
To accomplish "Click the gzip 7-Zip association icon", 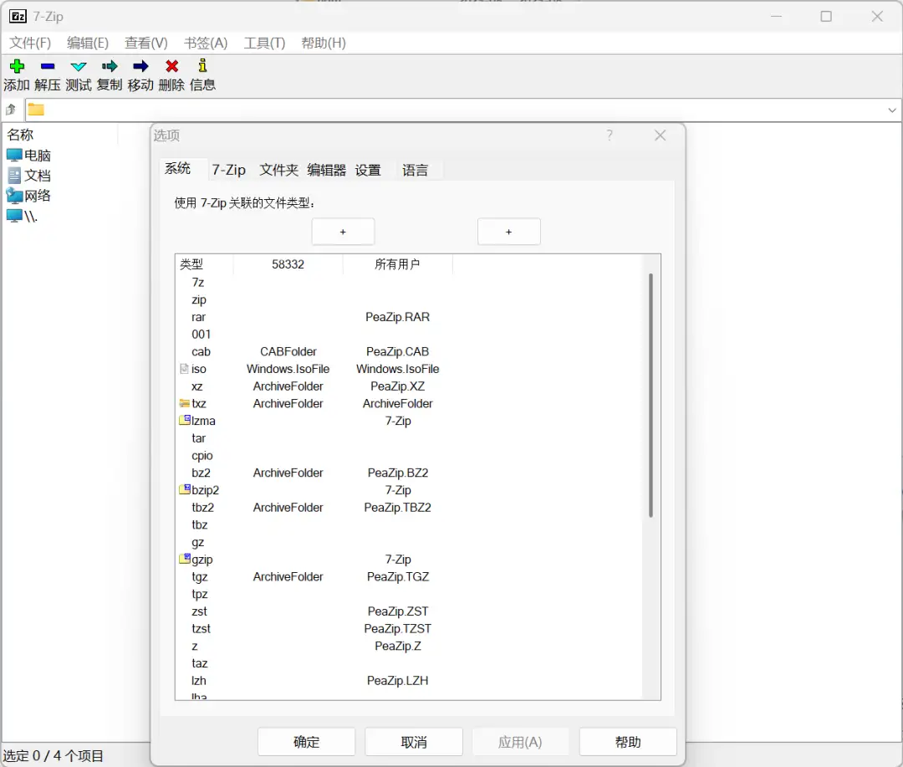I will 185,559.
